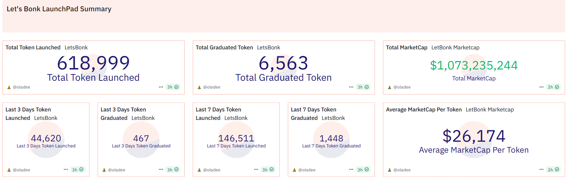
Task: Open options menu on Last 3 Days Token Launched
Action: [x=66, y=169]
